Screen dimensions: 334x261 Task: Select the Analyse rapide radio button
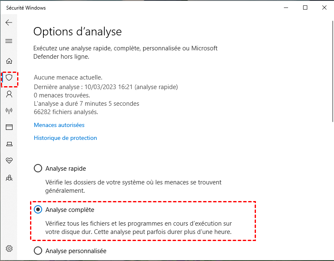38,169
